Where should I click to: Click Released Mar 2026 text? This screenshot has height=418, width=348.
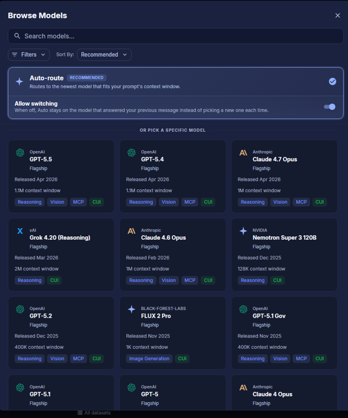[37, 258]
